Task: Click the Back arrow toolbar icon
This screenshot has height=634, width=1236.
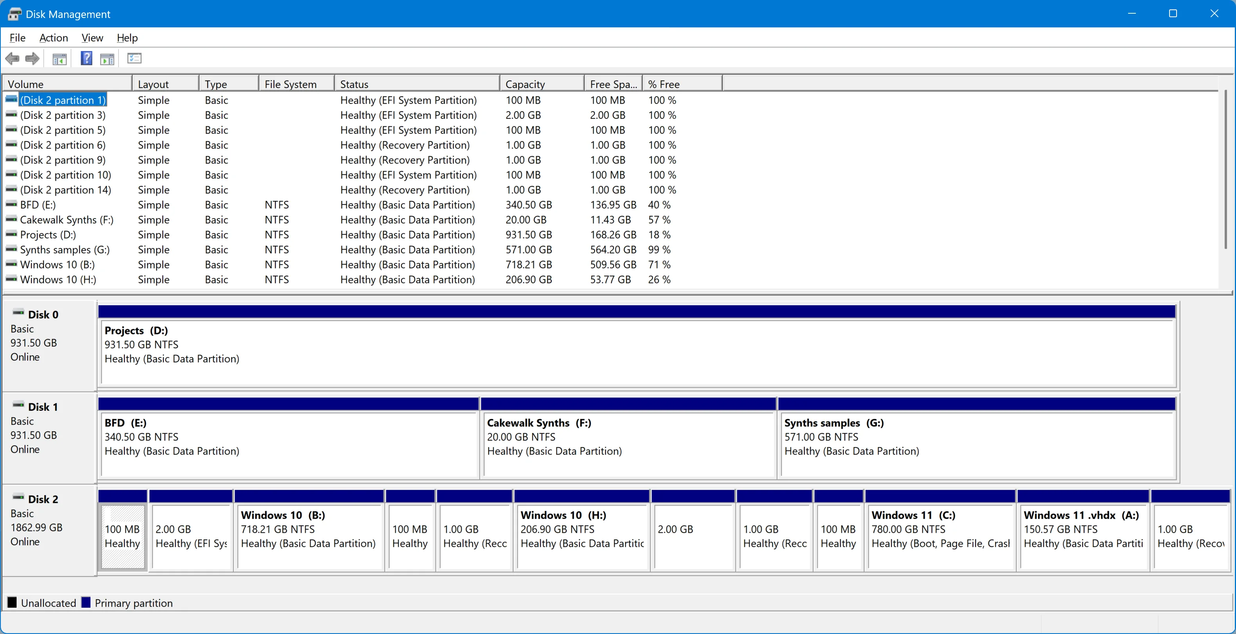Action: (13, 59)
